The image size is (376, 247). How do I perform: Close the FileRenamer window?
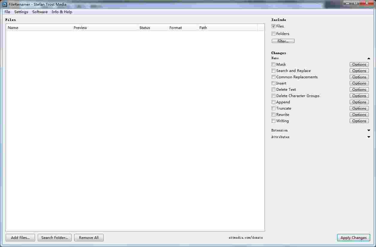(366, 3)
